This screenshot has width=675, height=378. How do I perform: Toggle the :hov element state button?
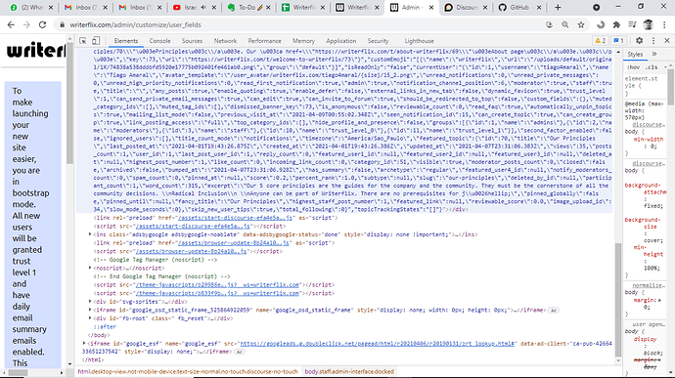pyautogui.click(x=633, y=67)
